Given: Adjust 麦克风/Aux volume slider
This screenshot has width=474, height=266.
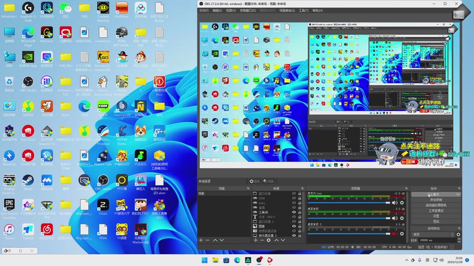Looking at the screenshot, I should click(349, 203).
